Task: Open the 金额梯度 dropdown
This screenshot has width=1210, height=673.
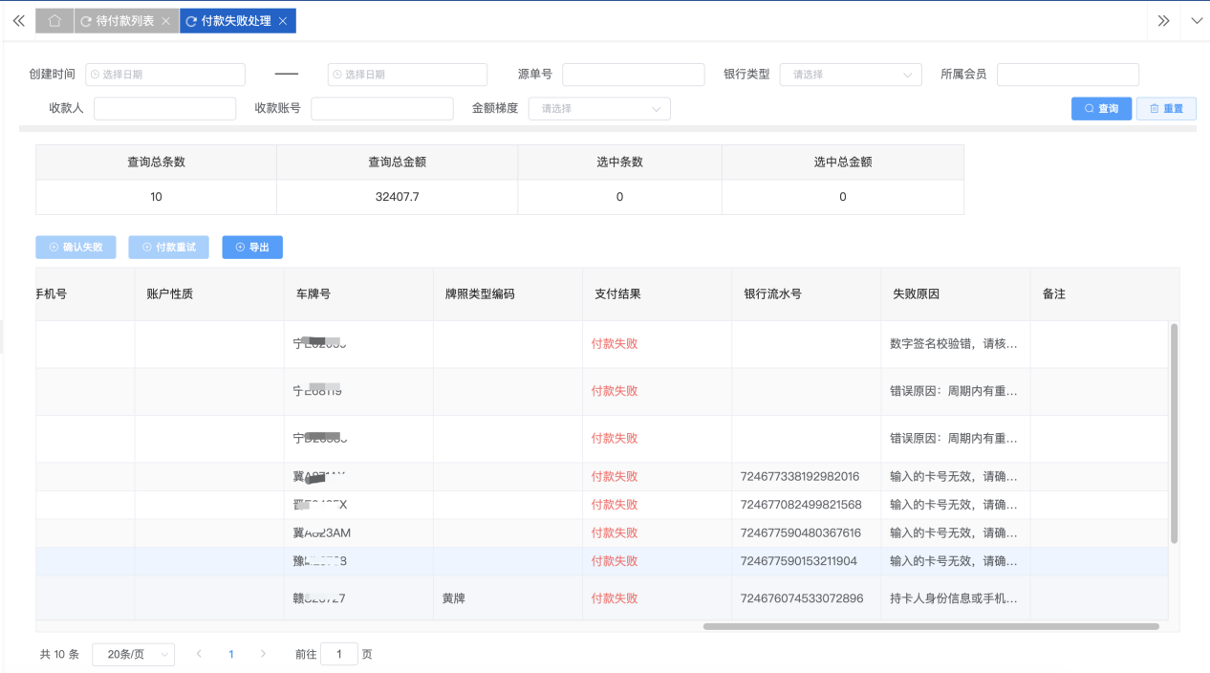Action: [x=599, y=109]
